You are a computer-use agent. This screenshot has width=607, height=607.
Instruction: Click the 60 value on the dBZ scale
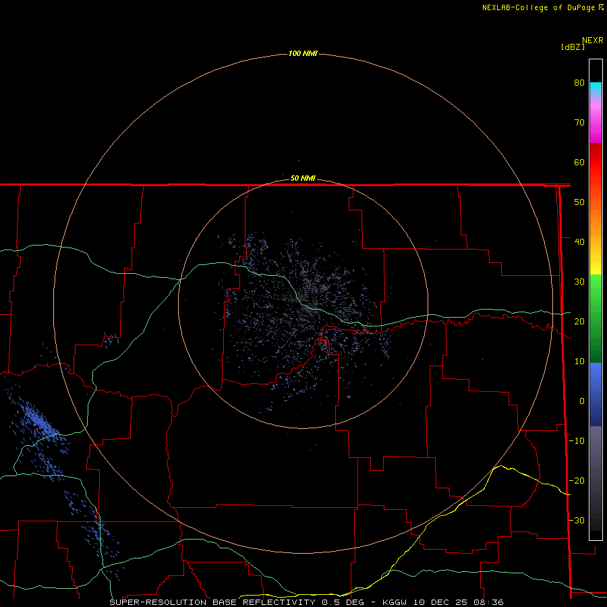tap(579, 162)
